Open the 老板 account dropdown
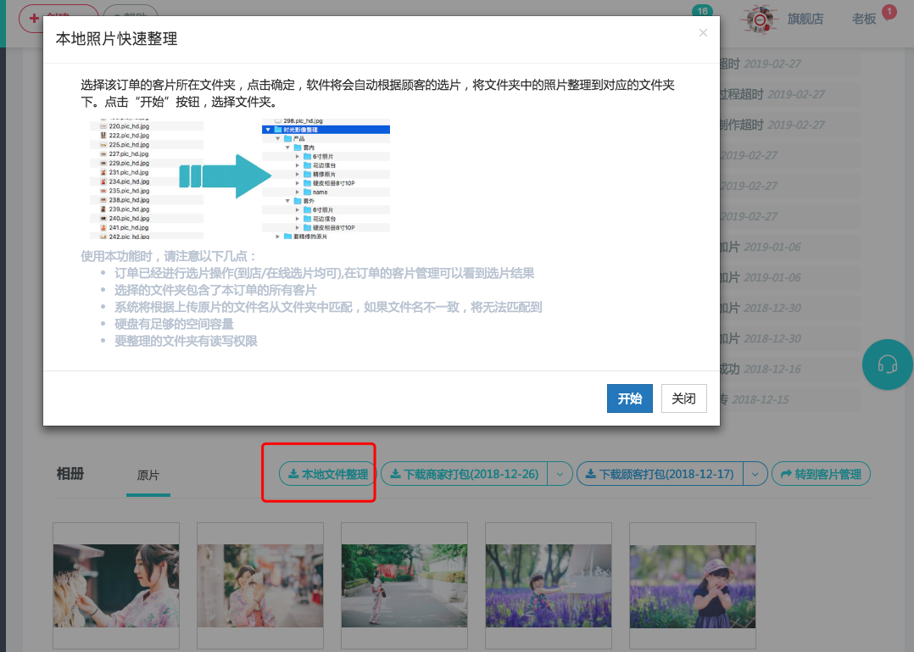The width and height of the screenshot is (914, 652). 864,19
